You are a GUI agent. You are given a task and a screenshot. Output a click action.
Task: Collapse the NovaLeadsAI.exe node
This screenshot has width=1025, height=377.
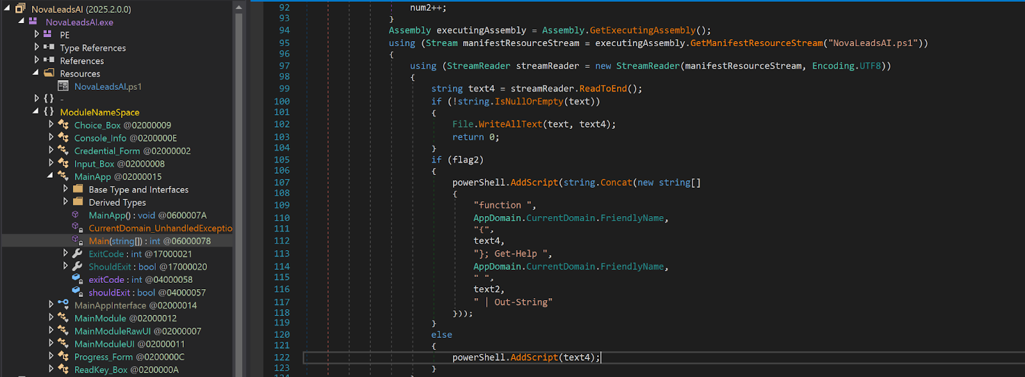(21, 22)
